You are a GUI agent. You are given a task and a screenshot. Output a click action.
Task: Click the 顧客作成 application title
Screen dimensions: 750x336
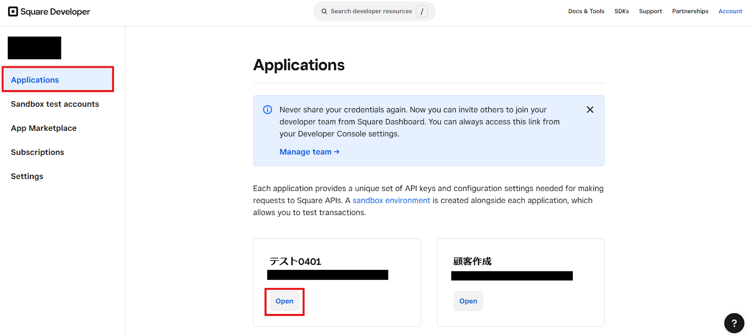(x=472, y=261)
